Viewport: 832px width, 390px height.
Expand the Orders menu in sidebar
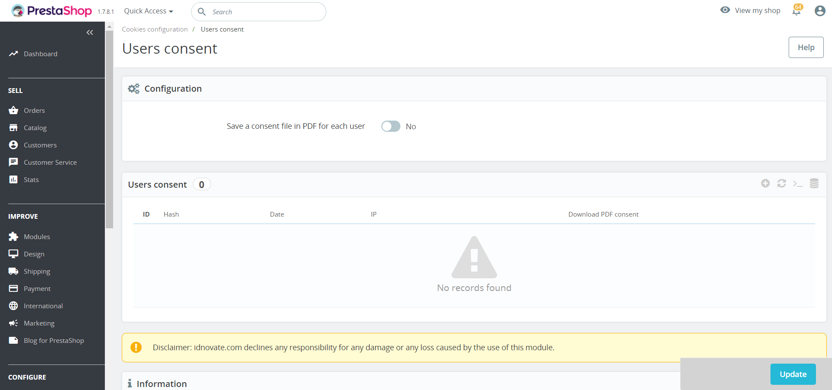[x=34, y=111]
